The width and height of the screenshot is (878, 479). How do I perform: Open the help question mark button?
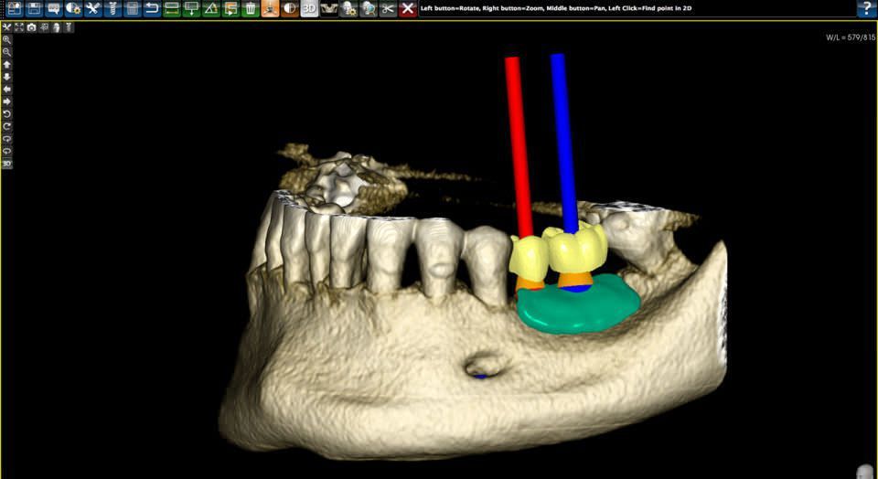point(865,8)
